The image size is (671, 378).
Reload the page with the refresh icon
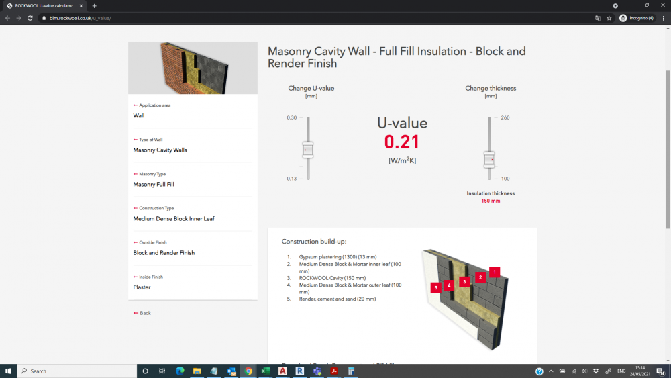[x=30, y=18]
